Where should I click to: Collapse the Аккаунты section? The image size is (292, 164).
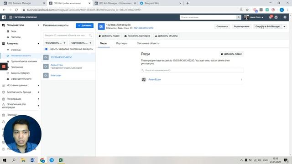[38, 44]
